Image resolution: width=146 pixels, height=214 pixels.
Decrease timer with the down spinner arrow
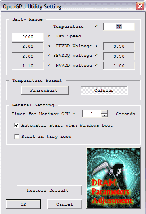tap(104, 116)
